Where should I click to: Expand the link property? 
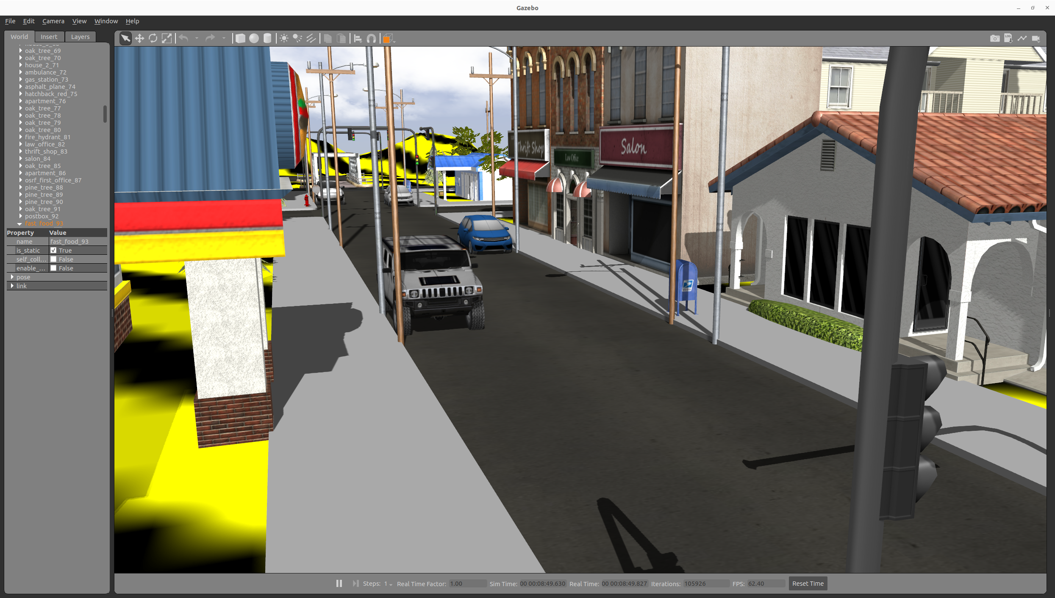(12, 286)
